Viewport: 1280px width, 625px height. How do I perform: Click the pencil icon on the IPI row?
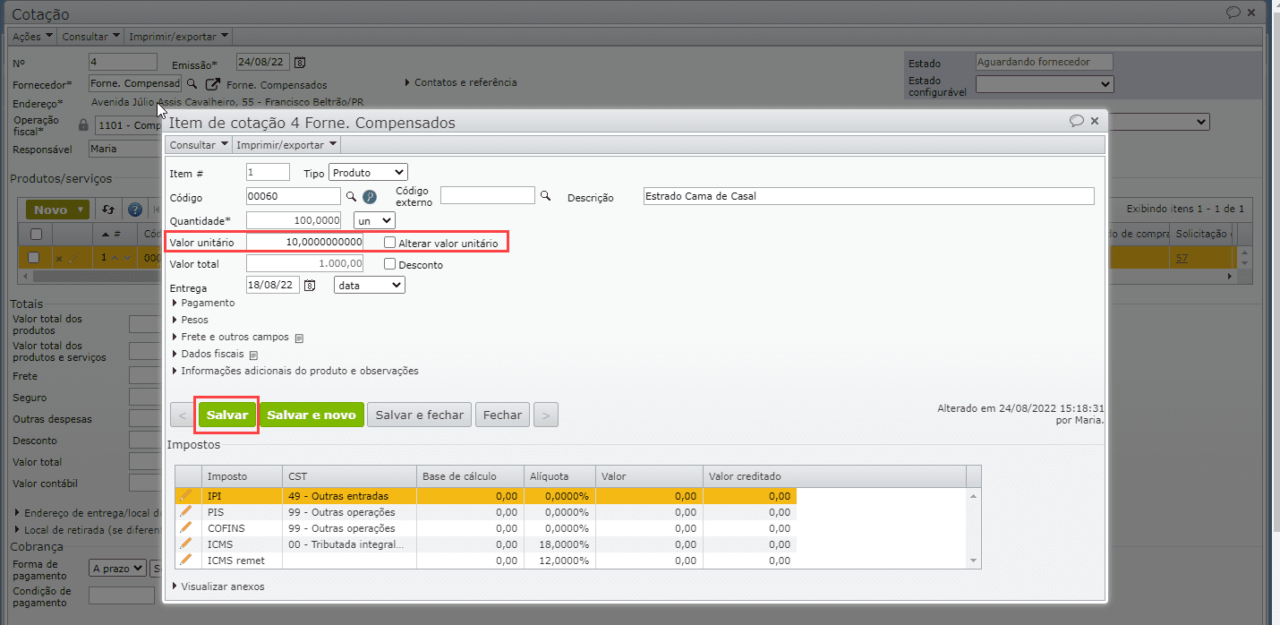coord(186,495)
